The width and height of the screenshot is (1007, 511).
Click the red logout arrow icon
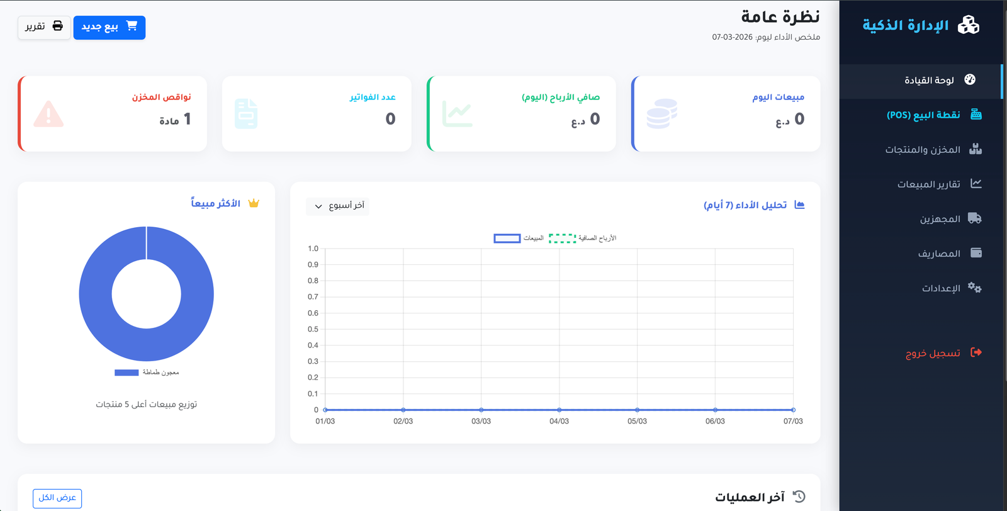tap(976, 352)
